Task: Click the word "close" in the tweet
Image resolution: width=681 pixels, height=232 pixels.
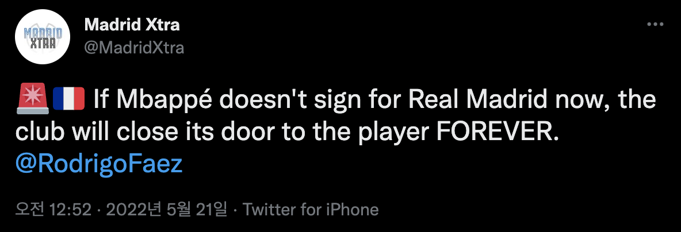Action: click(x=135, y=133)
